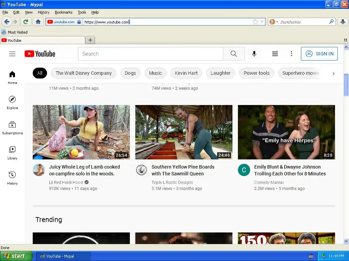Open History in the YouTube sidebar
Viewport: 349px width, 261px height.
click(13, 178)
